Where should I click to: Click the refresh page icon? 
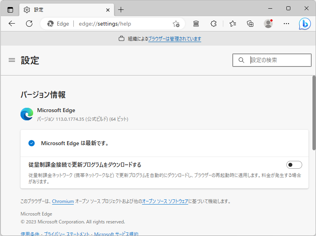click(29, 23)
